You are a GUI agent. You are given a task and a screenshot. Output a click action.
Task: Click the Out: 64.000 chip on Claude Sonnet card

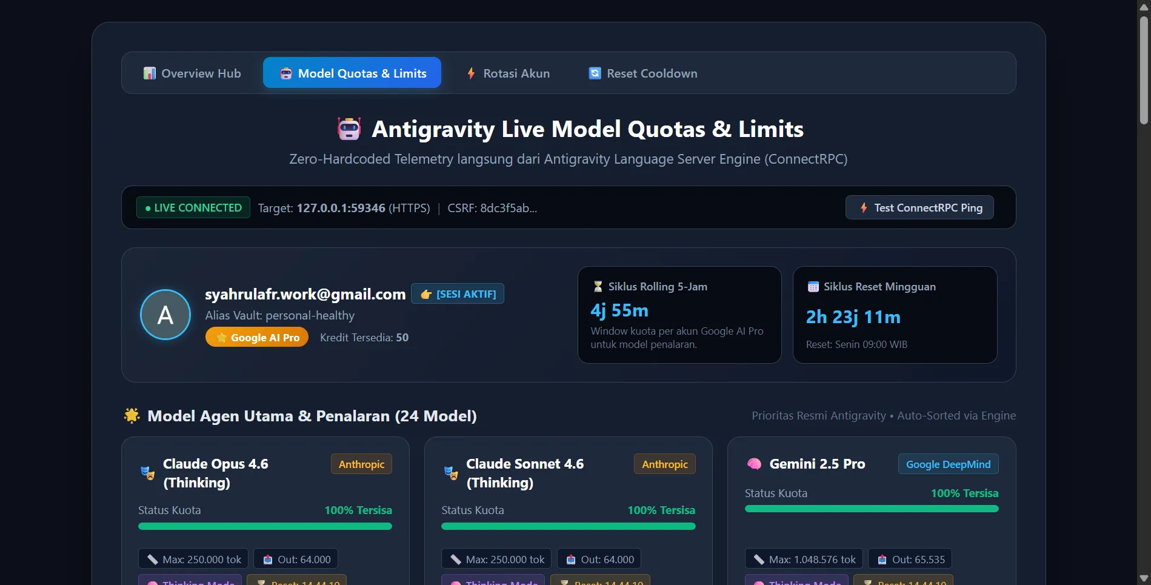click(599, 560)
